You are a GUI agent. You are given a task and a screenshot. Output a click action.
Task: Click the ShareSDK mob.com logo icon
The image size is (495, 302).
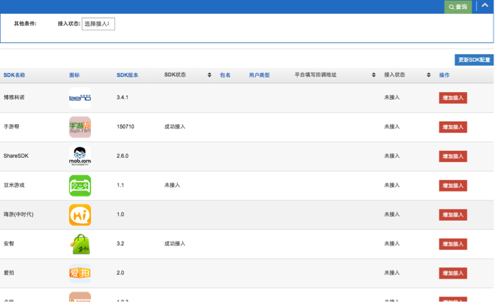coord(80,156)
